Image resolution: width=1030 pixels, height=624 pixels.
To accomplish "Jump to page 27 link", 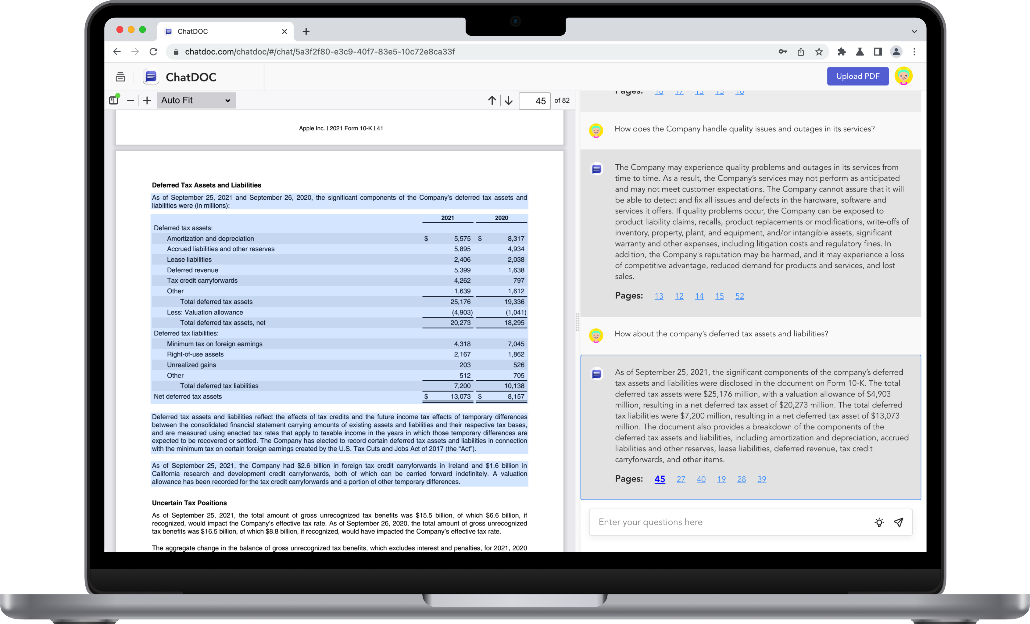I will click(x=681, y=479).
